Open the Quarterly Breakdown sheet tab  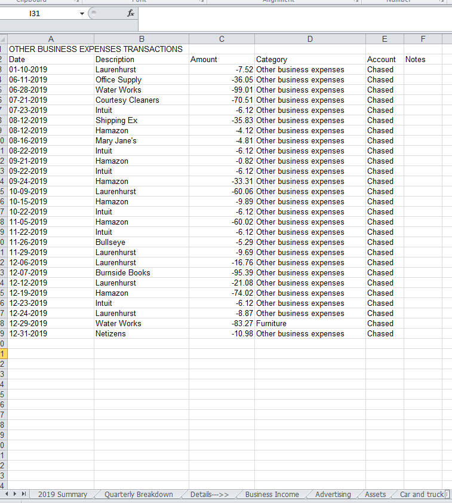tap(139, 495)
